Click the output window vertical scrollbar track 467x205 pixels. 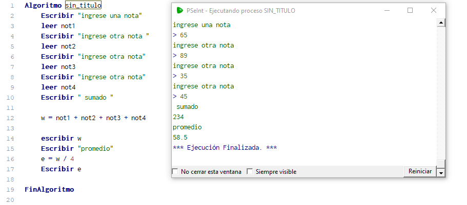(441, 93)
